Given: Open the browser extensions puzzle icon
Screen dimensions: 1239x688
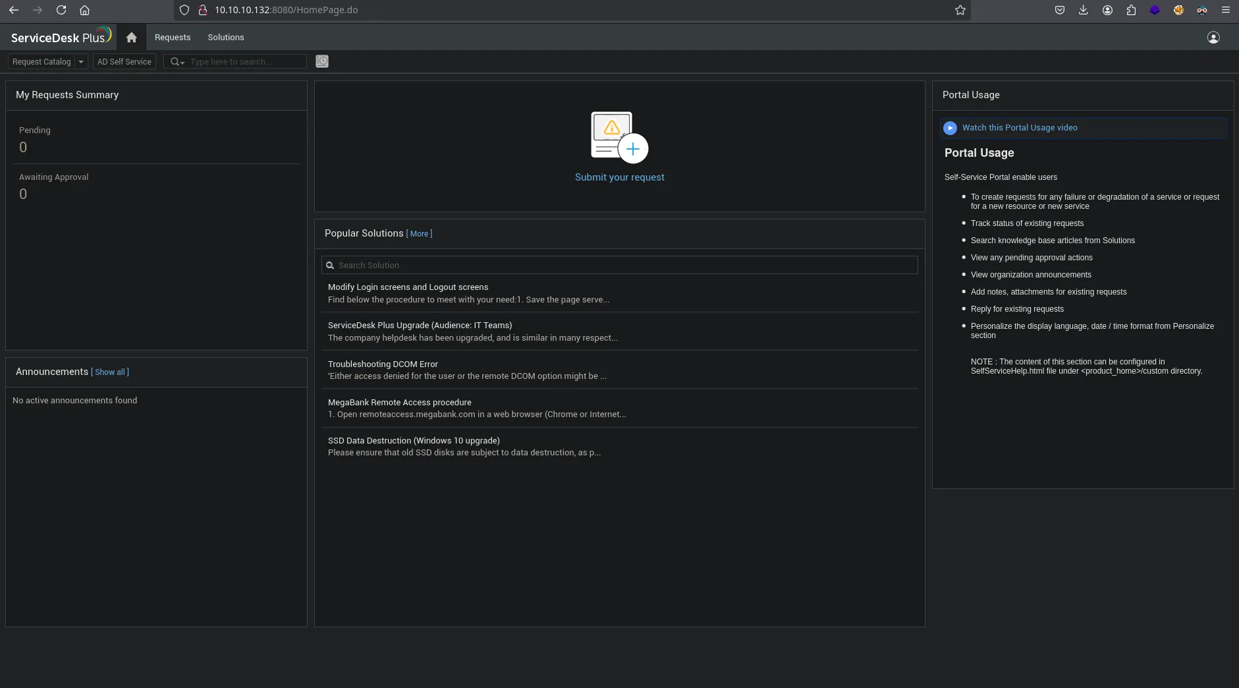Looking at the screenshot, I should click(x=1131, y=10).
